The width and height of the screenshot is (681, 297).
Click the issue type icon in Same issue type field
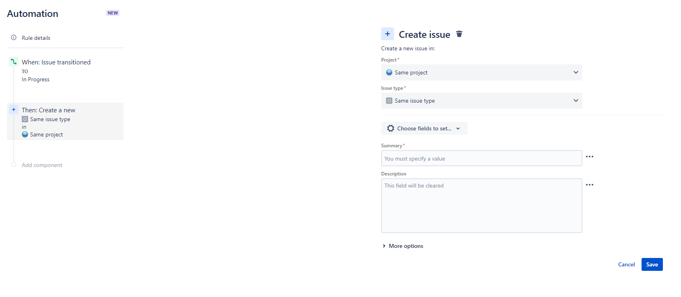point(389,101)
